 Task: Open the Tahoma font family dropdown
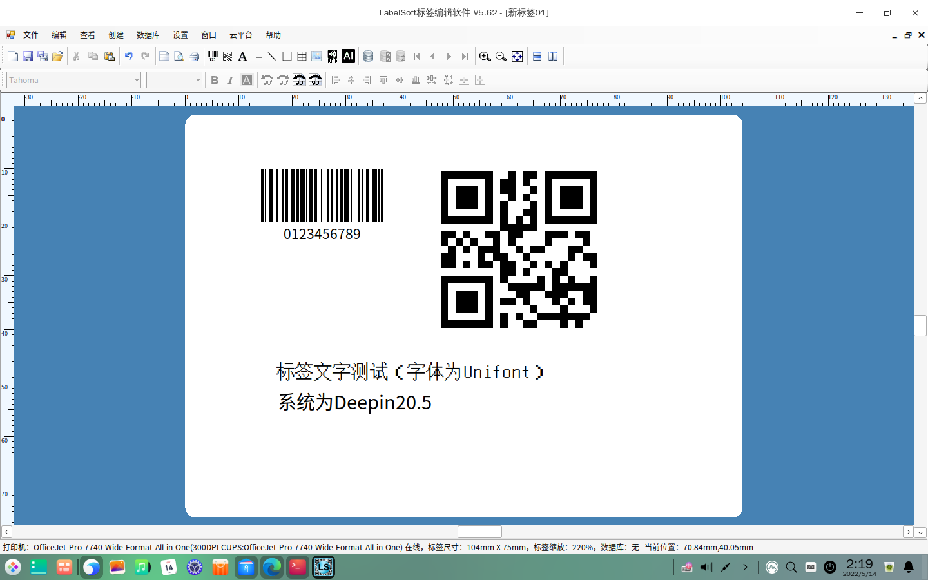pos(137,80)
